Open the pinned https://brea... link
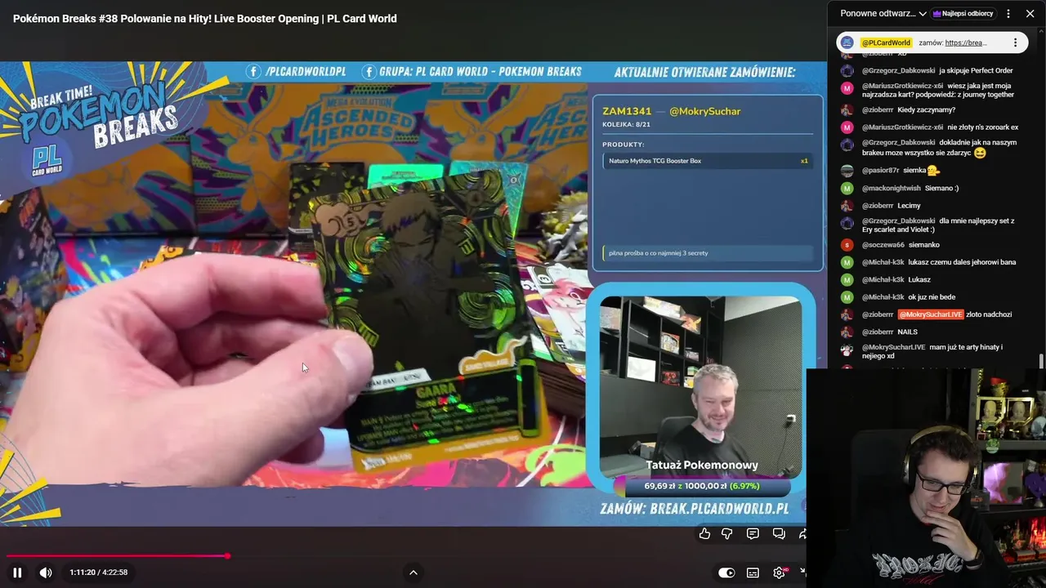The image size is (1046, 588). (966, 42)
